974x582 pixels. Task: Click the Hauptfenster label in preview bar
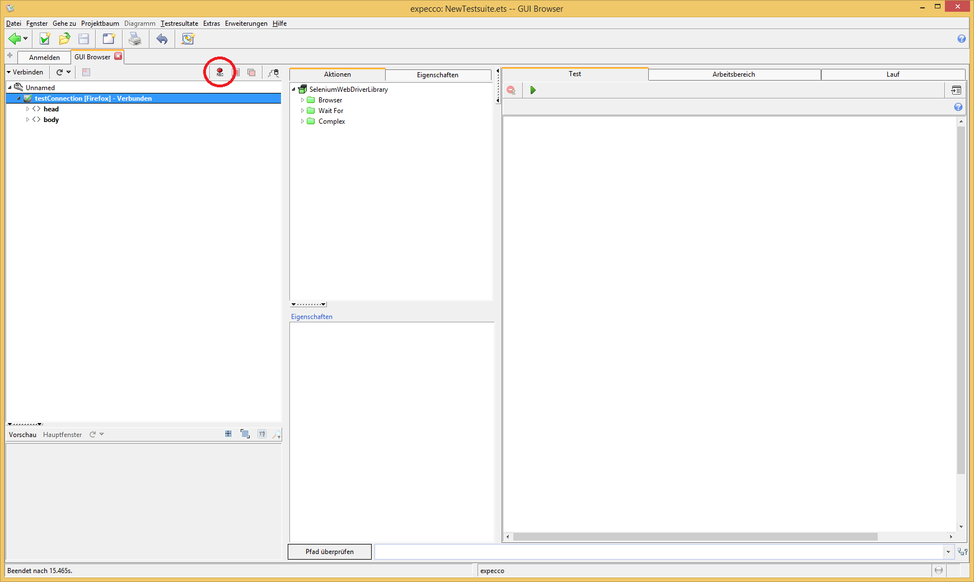tap(62, 435)
